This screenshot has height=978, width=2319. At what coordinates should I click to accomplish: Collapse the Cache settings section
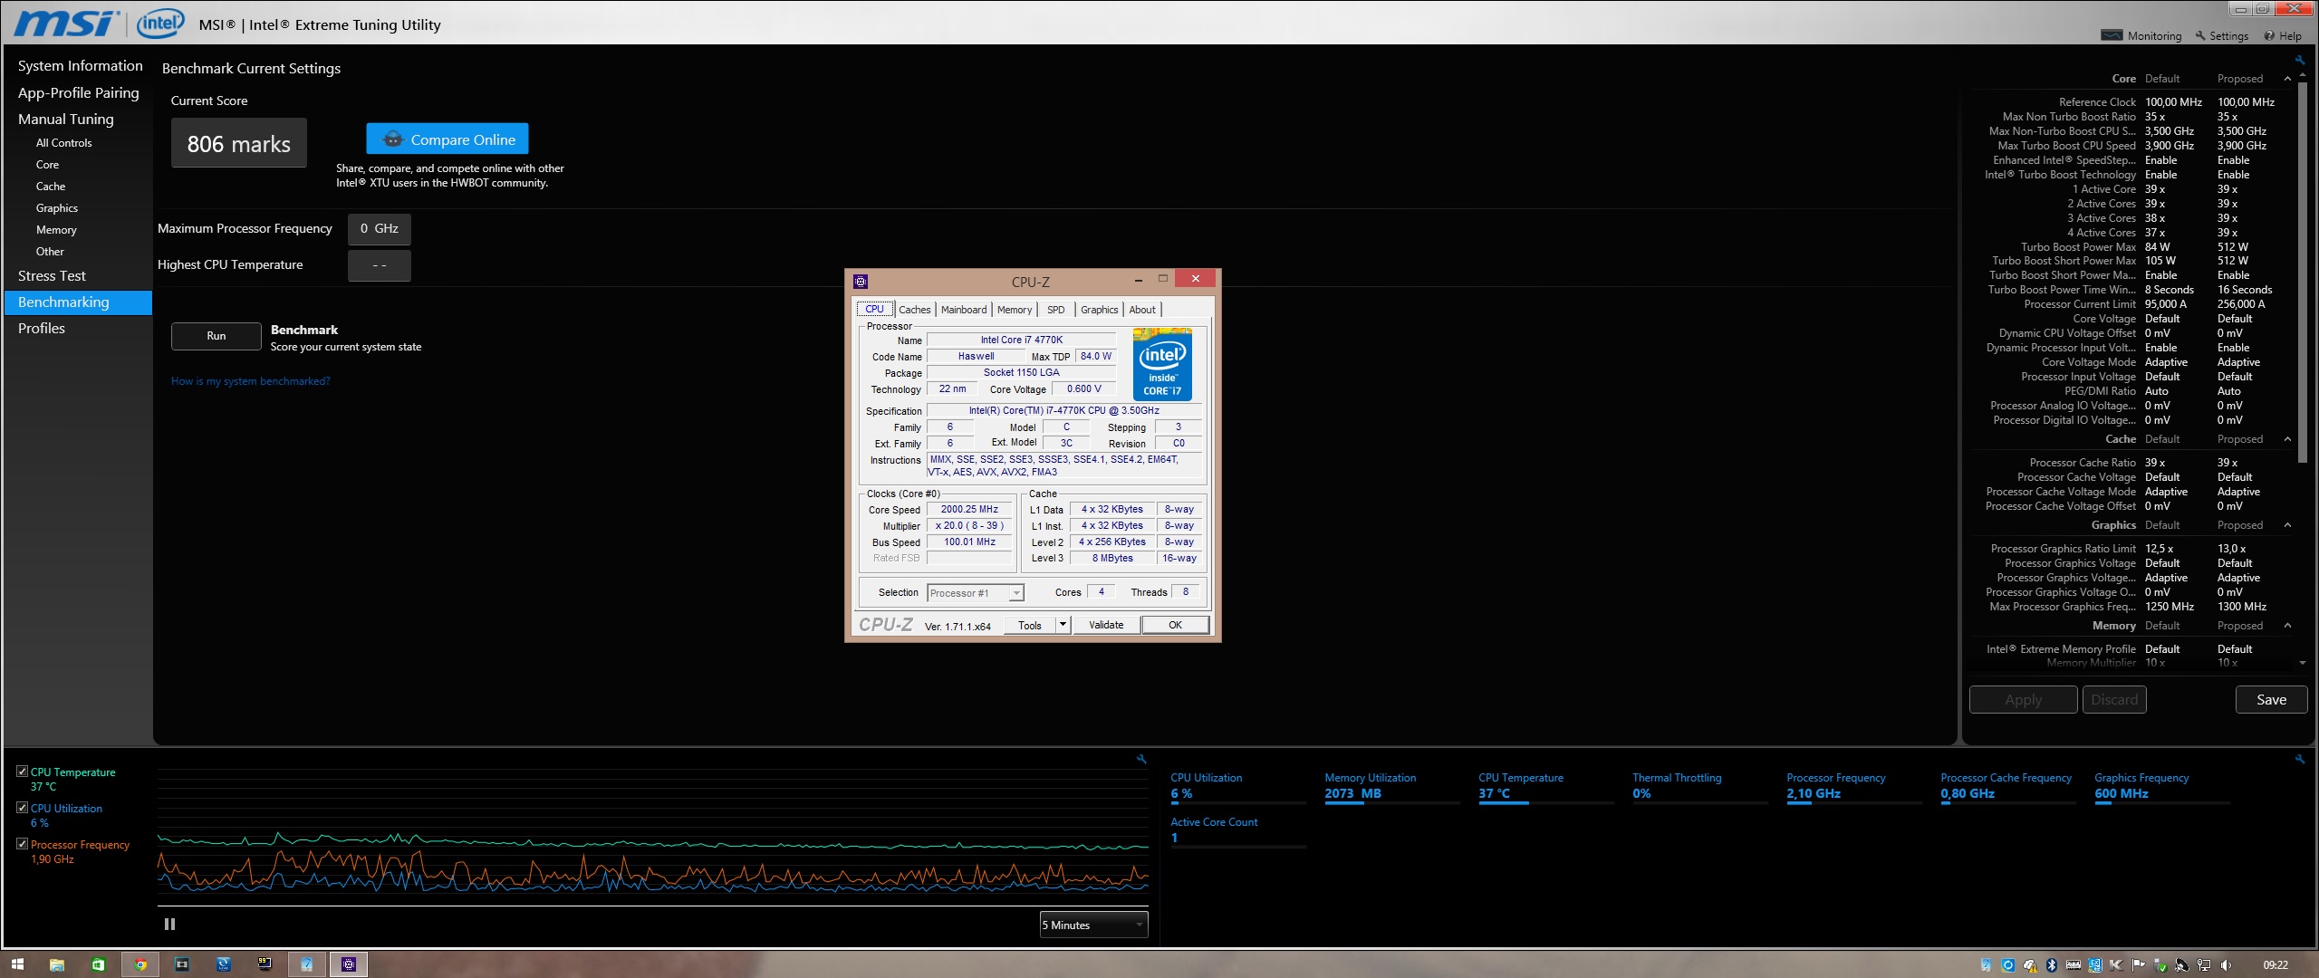2287,439
